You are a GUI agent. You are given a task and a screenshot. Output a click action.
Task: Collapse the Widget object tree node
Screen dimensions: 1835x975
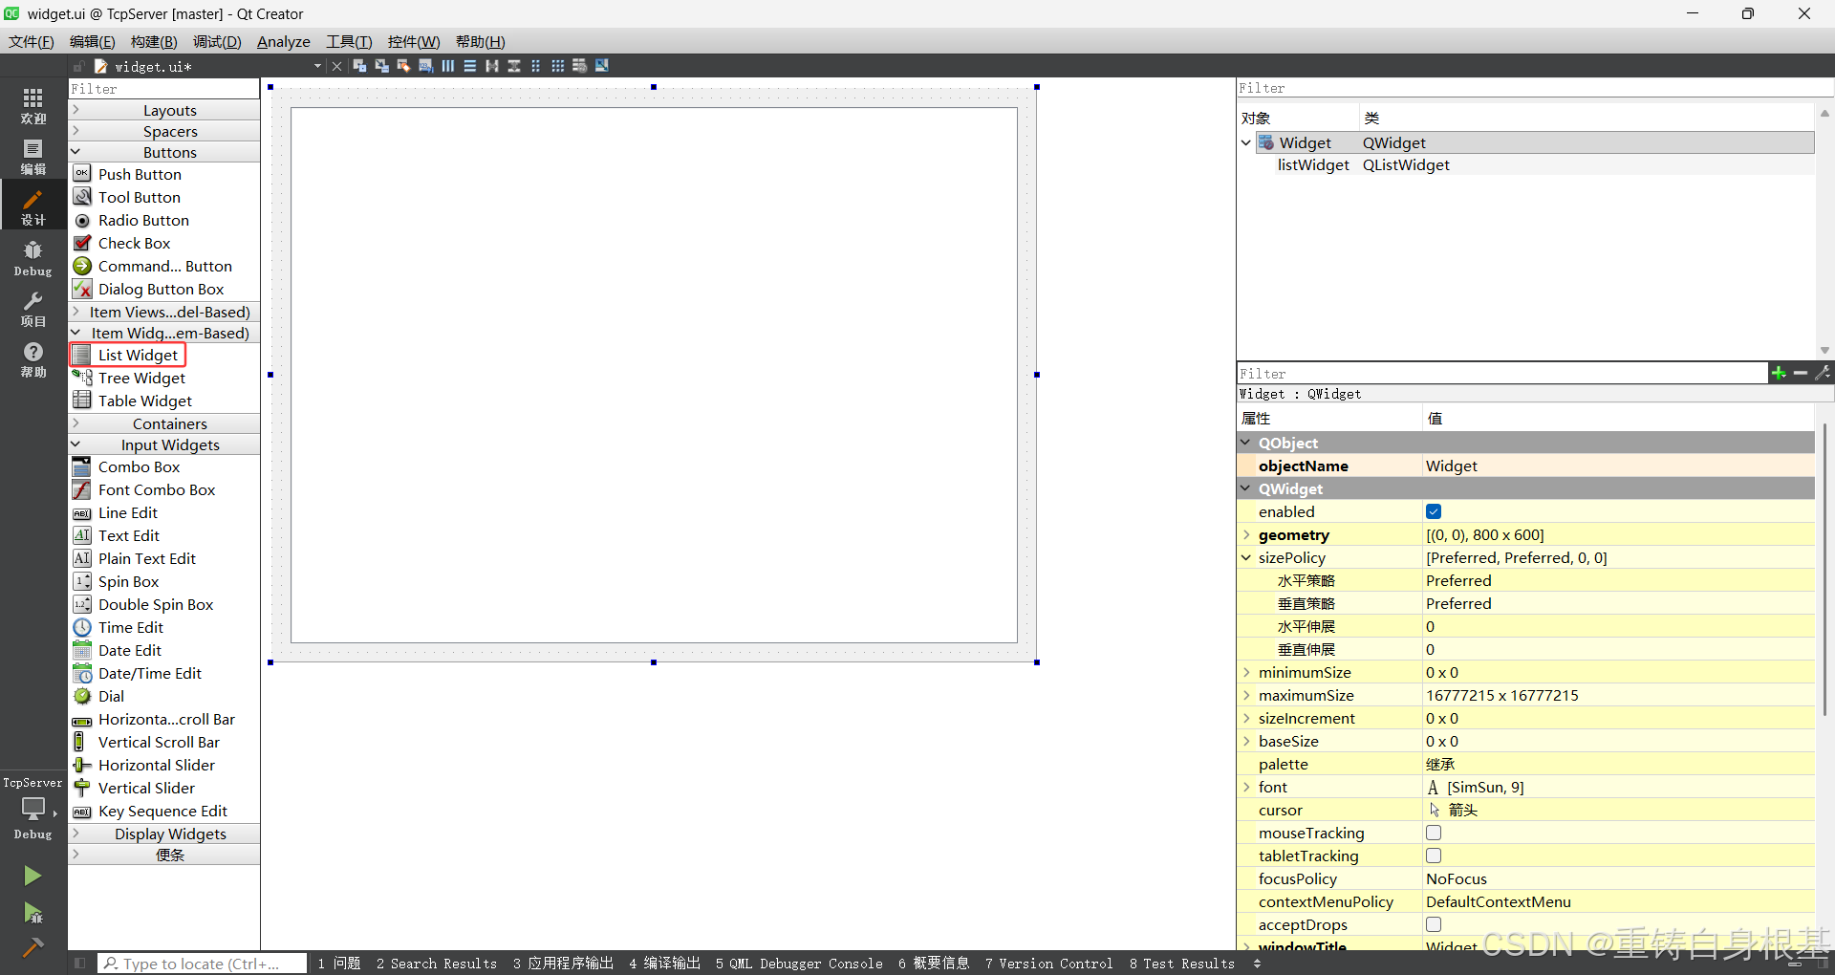1246,142
